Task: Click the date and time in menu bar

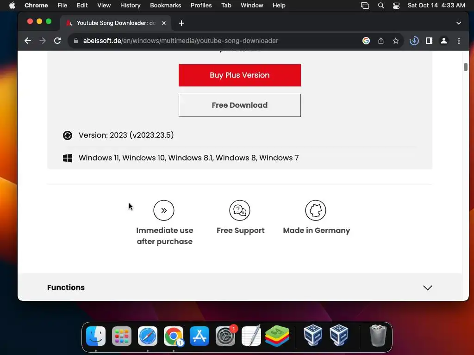Action: click(x=436, y=6)
